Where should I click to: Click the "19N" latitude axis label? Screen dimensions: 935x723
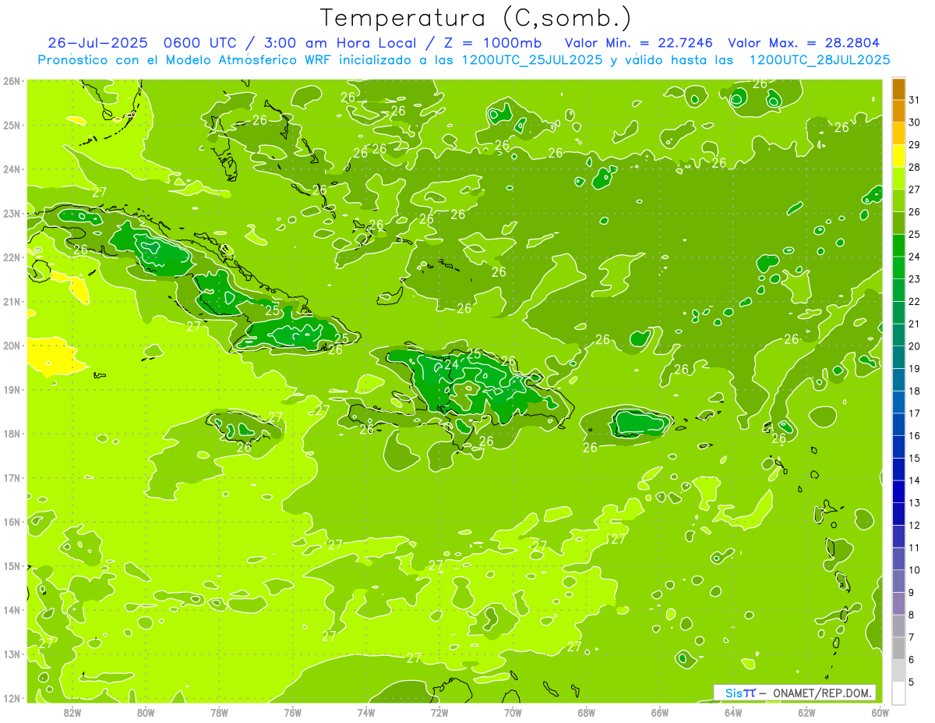coord(12,390)
